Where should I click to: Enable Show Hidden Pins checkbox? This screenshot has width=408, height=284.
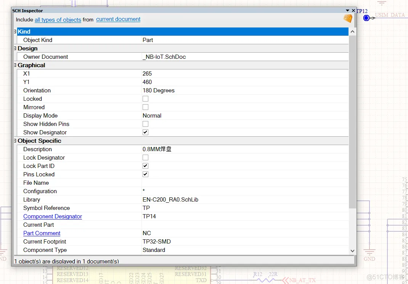tap(145, 124)
